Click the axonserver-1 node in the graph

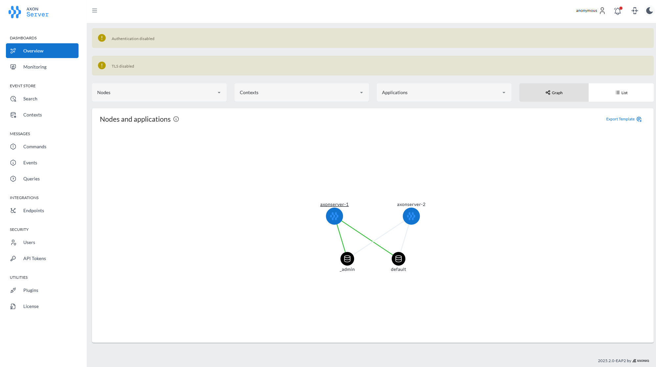(334, 216)
